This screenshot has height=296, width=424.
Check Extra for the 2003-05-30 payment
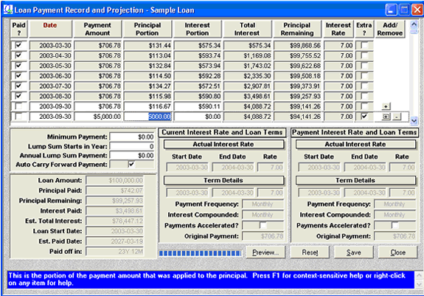pyautogui.click(x=364, y=66)
